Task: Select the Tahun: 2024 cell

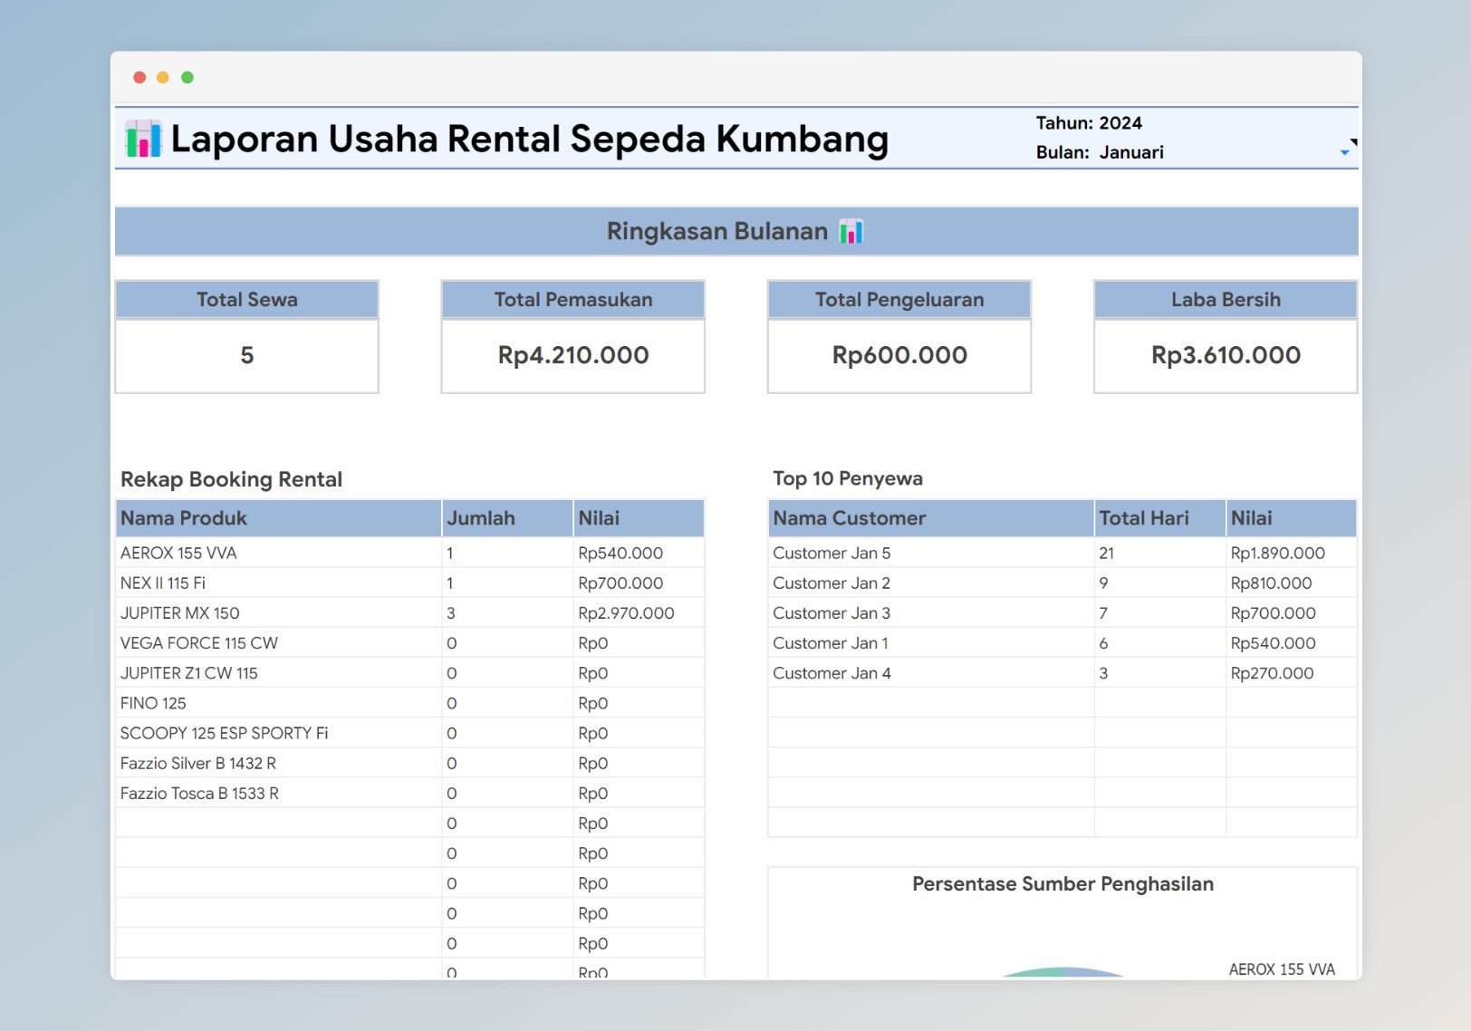Action: click(x=1089, y=123)
